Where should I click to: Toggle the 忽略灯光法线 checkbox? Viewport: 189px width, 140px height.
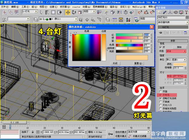pyautogui.click(x=161, y=98)
